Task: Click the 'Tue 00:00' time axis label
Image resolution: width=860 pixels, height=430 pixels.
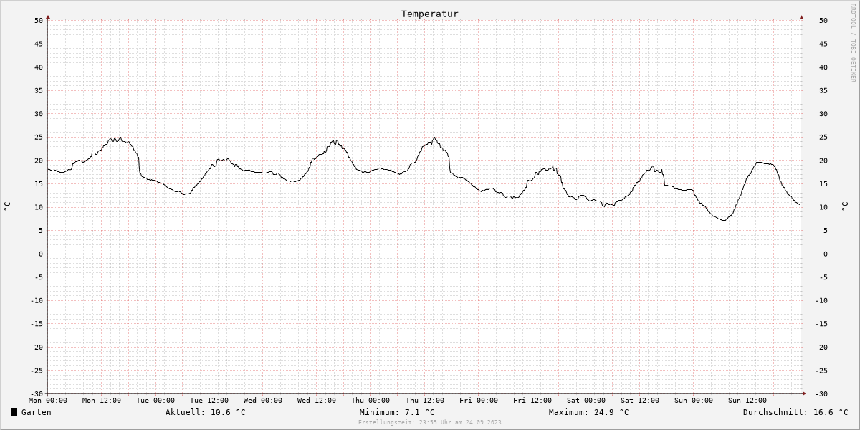Action: click(x=156, y=401)
